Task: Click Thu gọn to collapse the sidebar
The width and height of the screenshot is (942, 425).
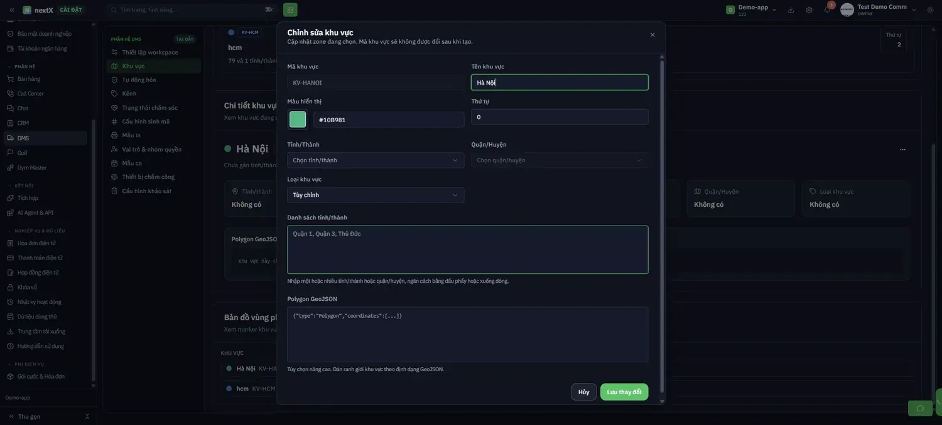Action: [x=29, y=416]
